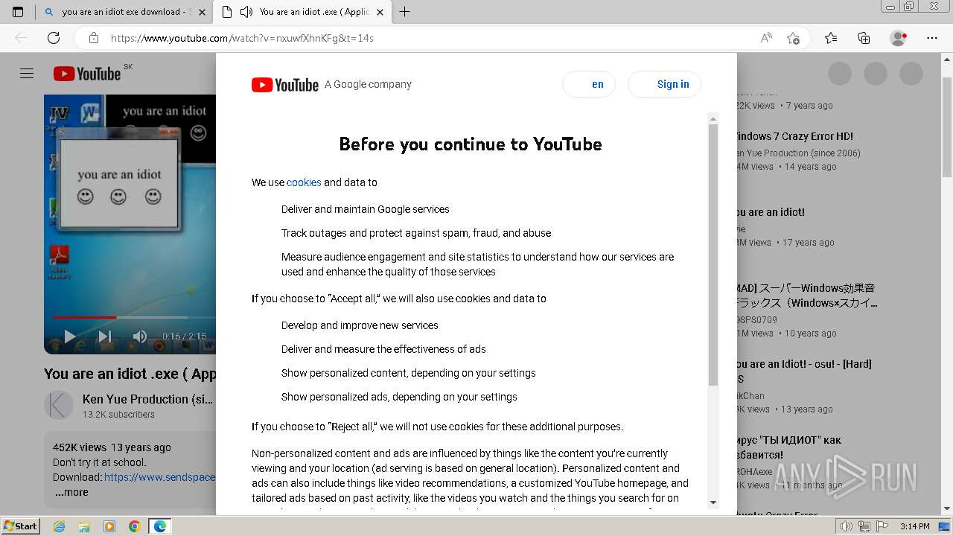Viewport: 953px width, 536px height.
Task: Open the Russian 'ТЫ ИДИОТ' suggested video
Action: point(789,447)
